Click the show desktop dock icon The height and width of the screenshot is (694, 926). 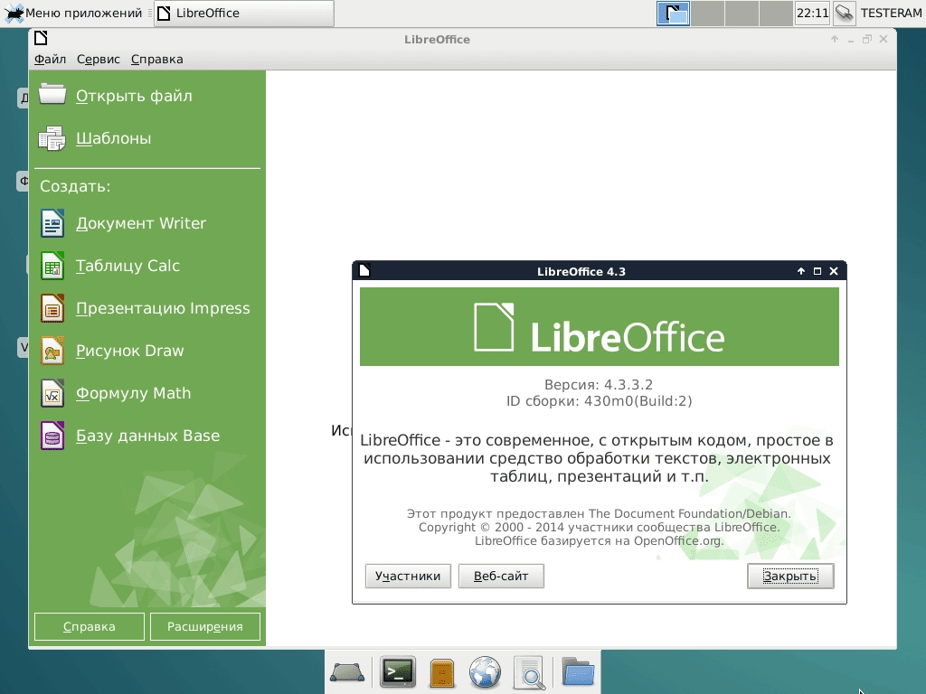click(x=347, y=671)
